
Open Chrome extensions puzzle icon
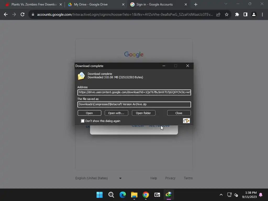[x=237, y=15]
